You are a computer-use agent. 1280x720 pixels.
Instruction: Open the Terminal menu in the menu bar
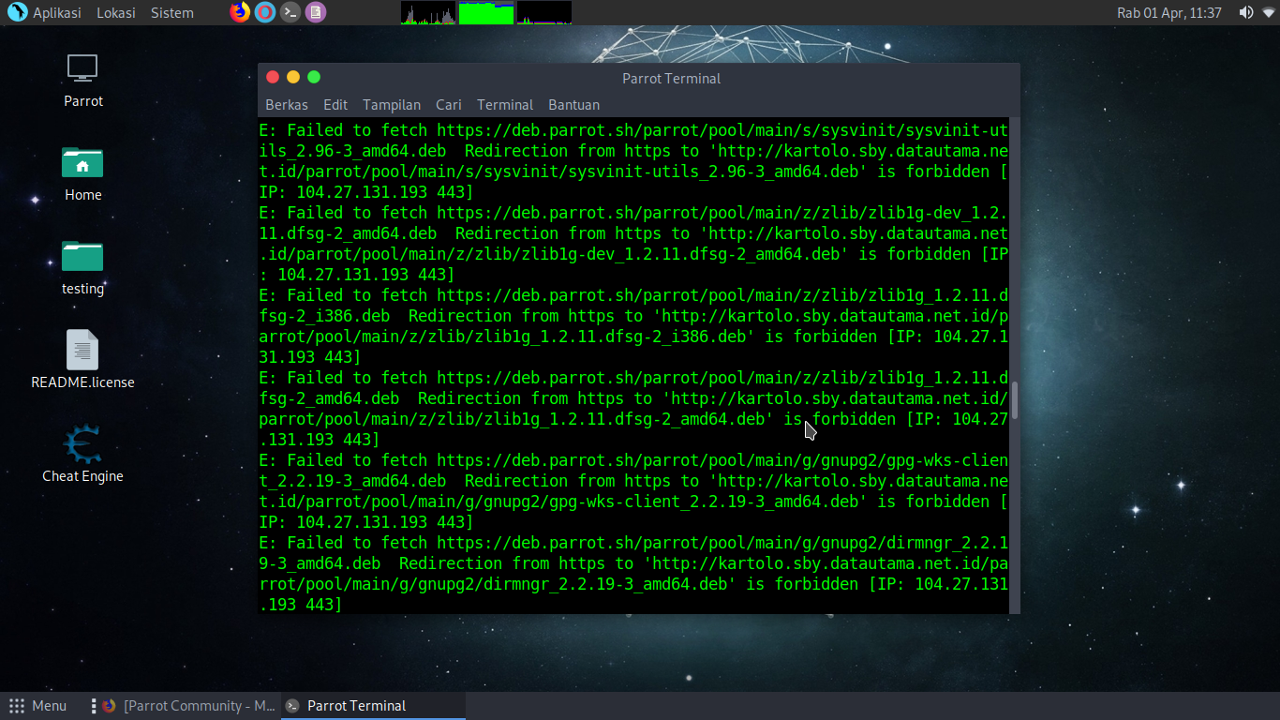[x=505, y=105]
